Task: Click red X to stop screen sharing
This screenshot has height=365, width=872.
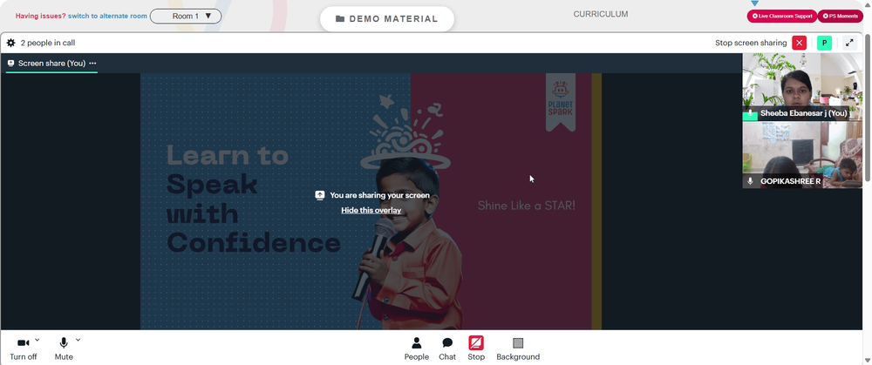Action: [x=799, y=43]
